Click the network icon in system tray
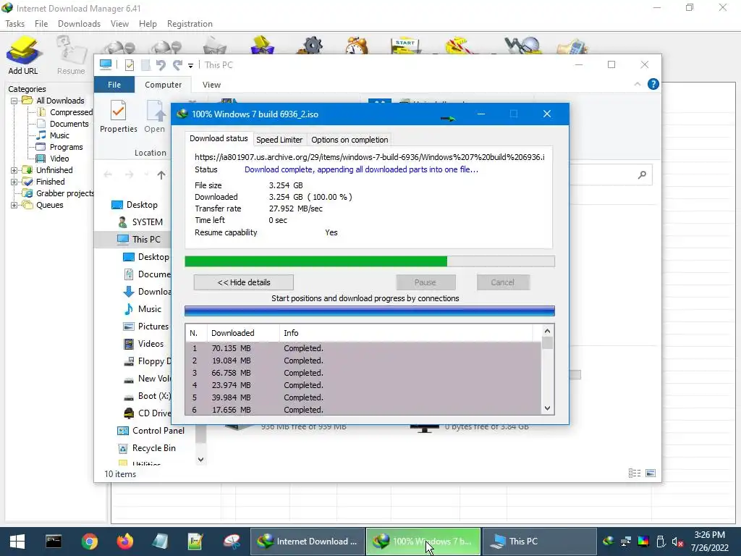 point(626,542)
